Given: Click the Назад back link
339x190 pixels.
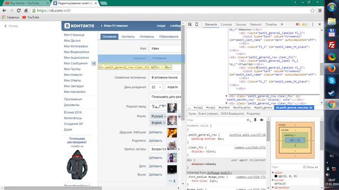Looking at the screenshot, I should point(11,26).
